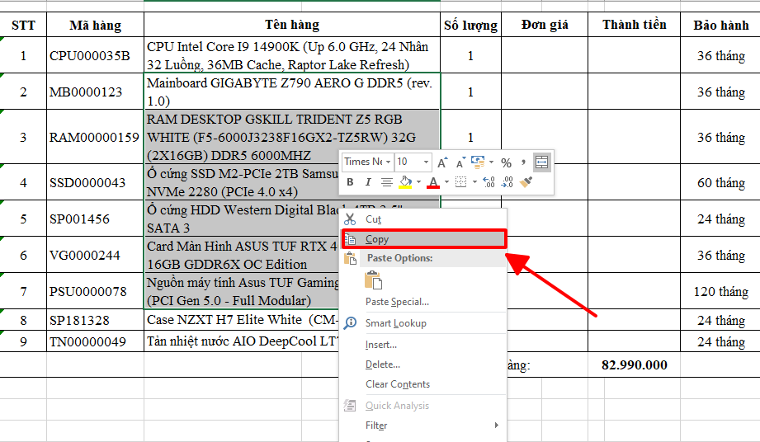Select Mainboard GIGABYTE Z790 AERO cell
The image size is (760, 442).
[292, 92]
